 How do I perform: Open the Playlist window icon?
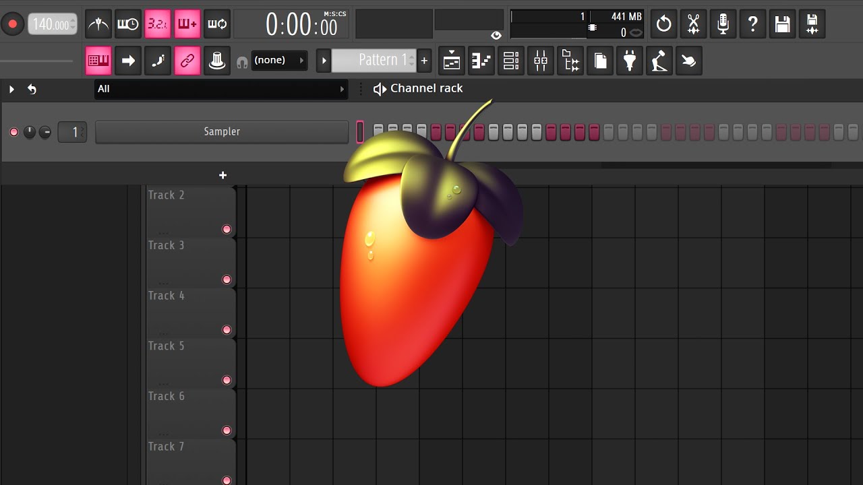(451, 61)
